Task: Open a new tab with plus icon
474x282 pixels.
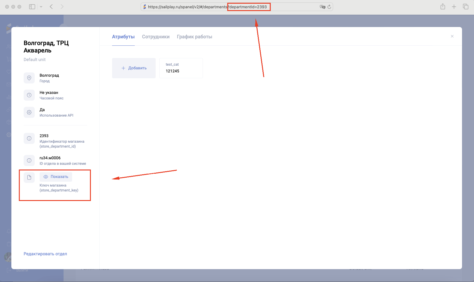Action: tap(454, 7)
